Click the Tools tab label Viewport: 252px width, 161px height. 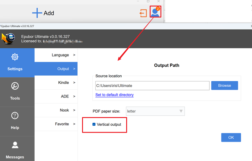15,98
